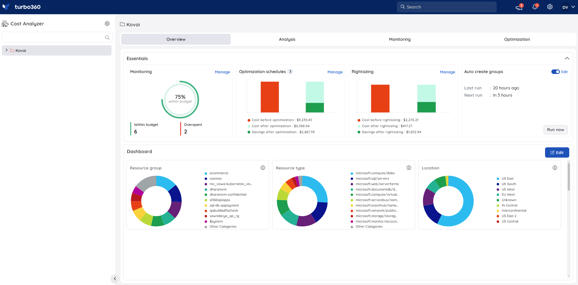The height and width of the screenshot is (285, 578).
Task: Collapse the sidebar with the arrow button
Action: click(x=115, y=279)
